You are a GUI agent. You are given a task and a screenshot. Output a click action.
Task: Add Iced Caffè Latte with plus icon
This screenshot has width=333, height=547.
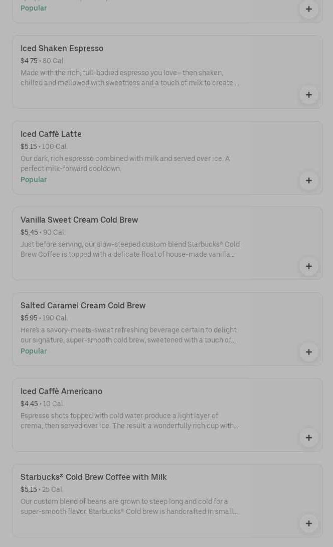pyautogui.click(x=308, y=180)
